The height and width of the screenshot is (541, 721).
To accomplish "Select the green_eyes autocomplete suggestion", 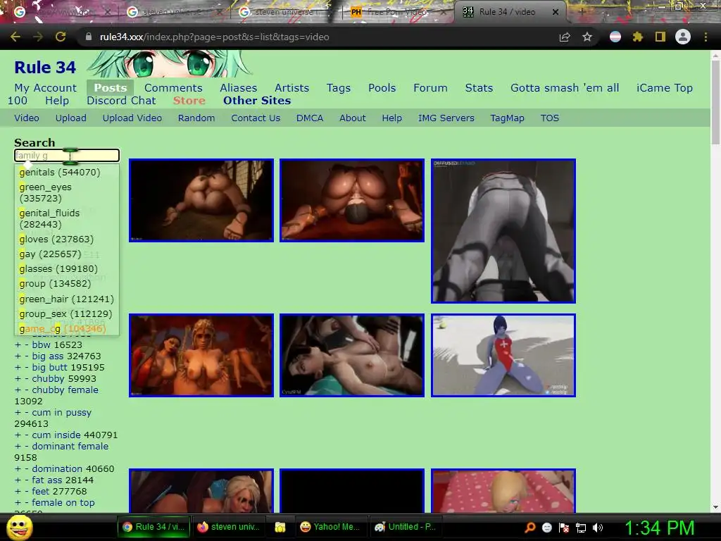I will pos(67,193).
